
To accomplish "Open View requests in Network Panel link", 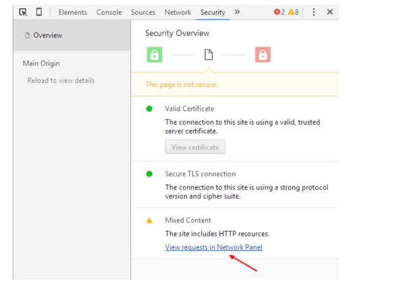I will [214, 247].
